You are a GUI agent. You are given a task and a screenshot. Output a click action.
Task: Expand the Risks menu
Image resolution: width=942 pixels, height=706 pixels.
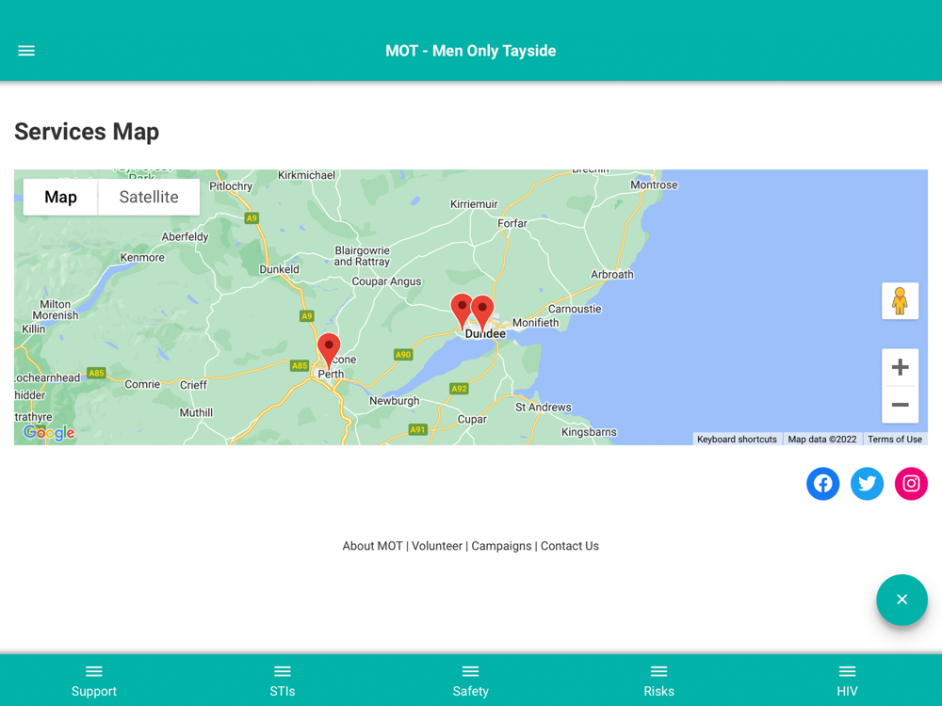pyautogui.click(x=659, y=681)
